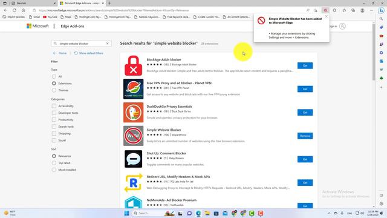Open the Maps bookmark

click(x=66, y=17)
